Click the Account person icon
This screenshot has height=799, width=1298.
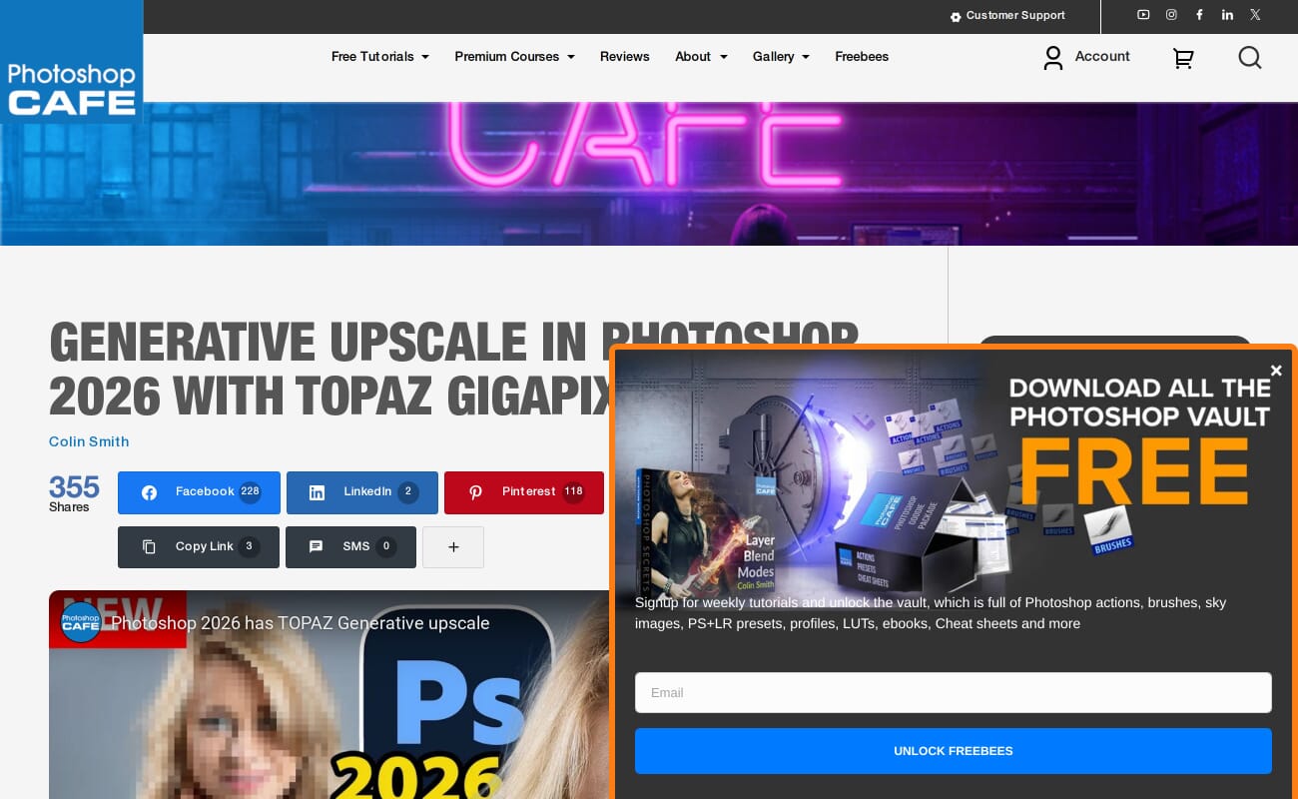[x=1052, y=58]
